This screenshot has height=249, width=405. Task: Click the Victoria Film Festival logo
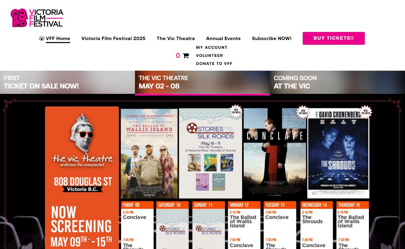[37, 18]
